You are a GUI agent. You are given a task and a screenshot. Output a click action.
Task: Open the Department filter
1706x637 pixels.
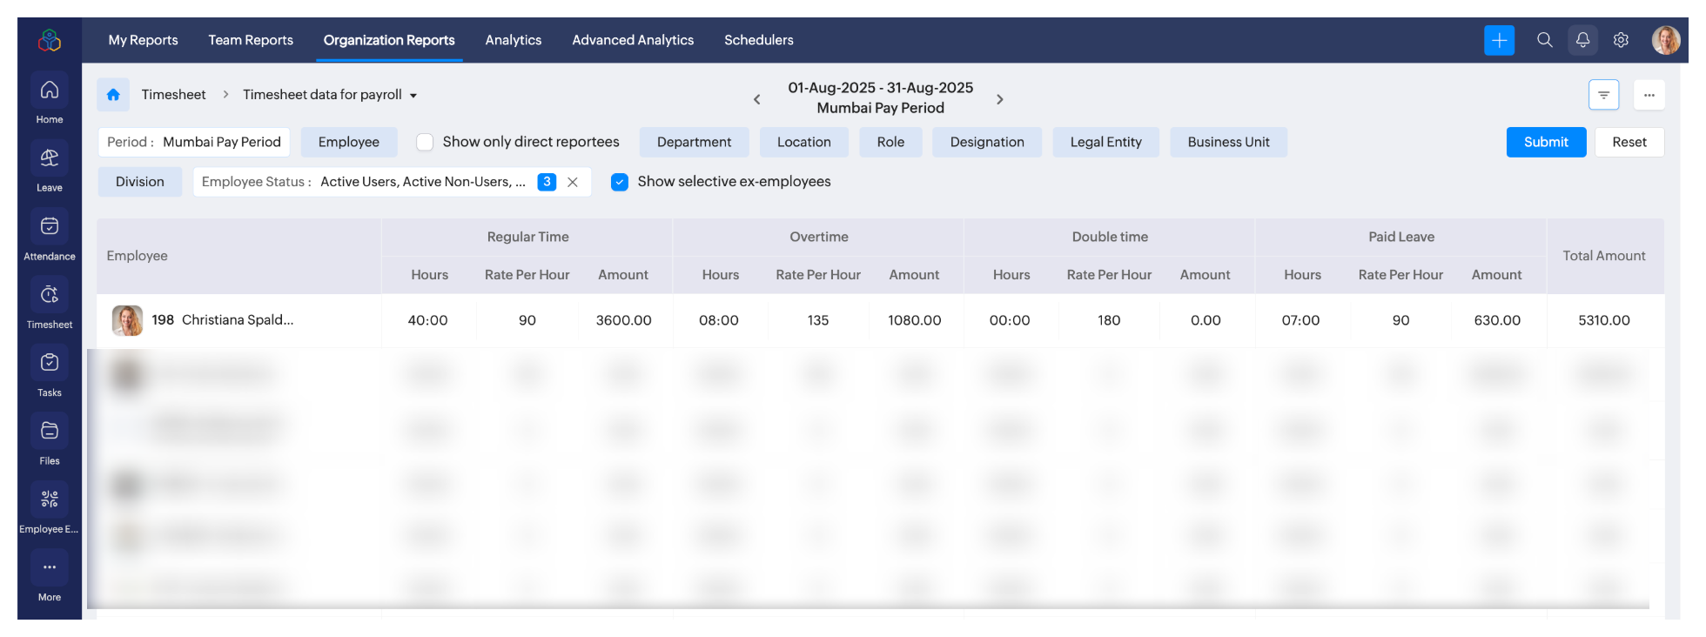coord(694,143)
